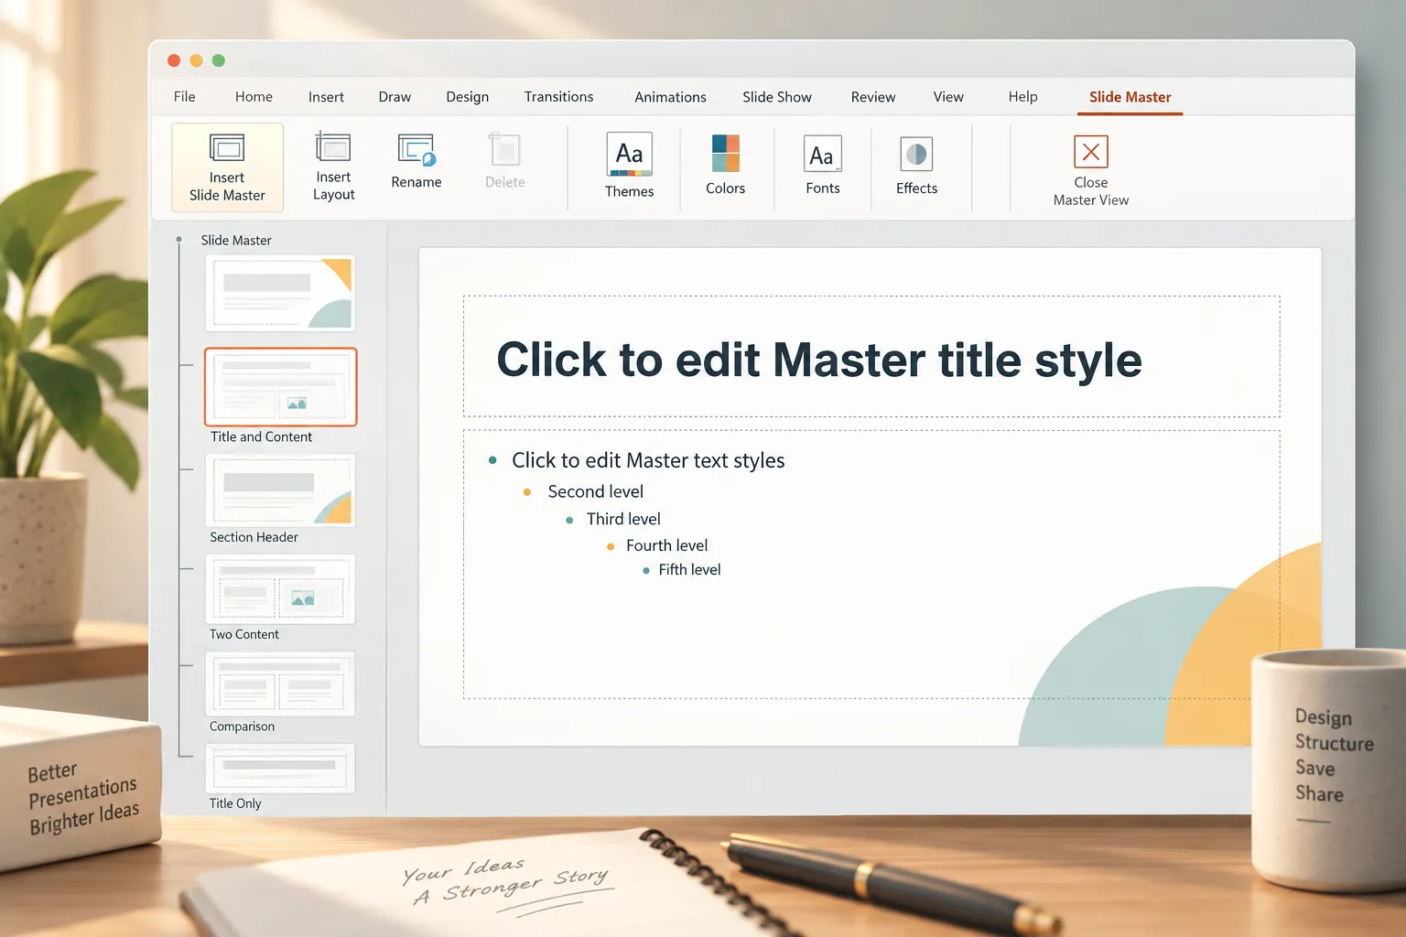
Task: Click the 'Section Header' label text
Action: coord(254,537)
